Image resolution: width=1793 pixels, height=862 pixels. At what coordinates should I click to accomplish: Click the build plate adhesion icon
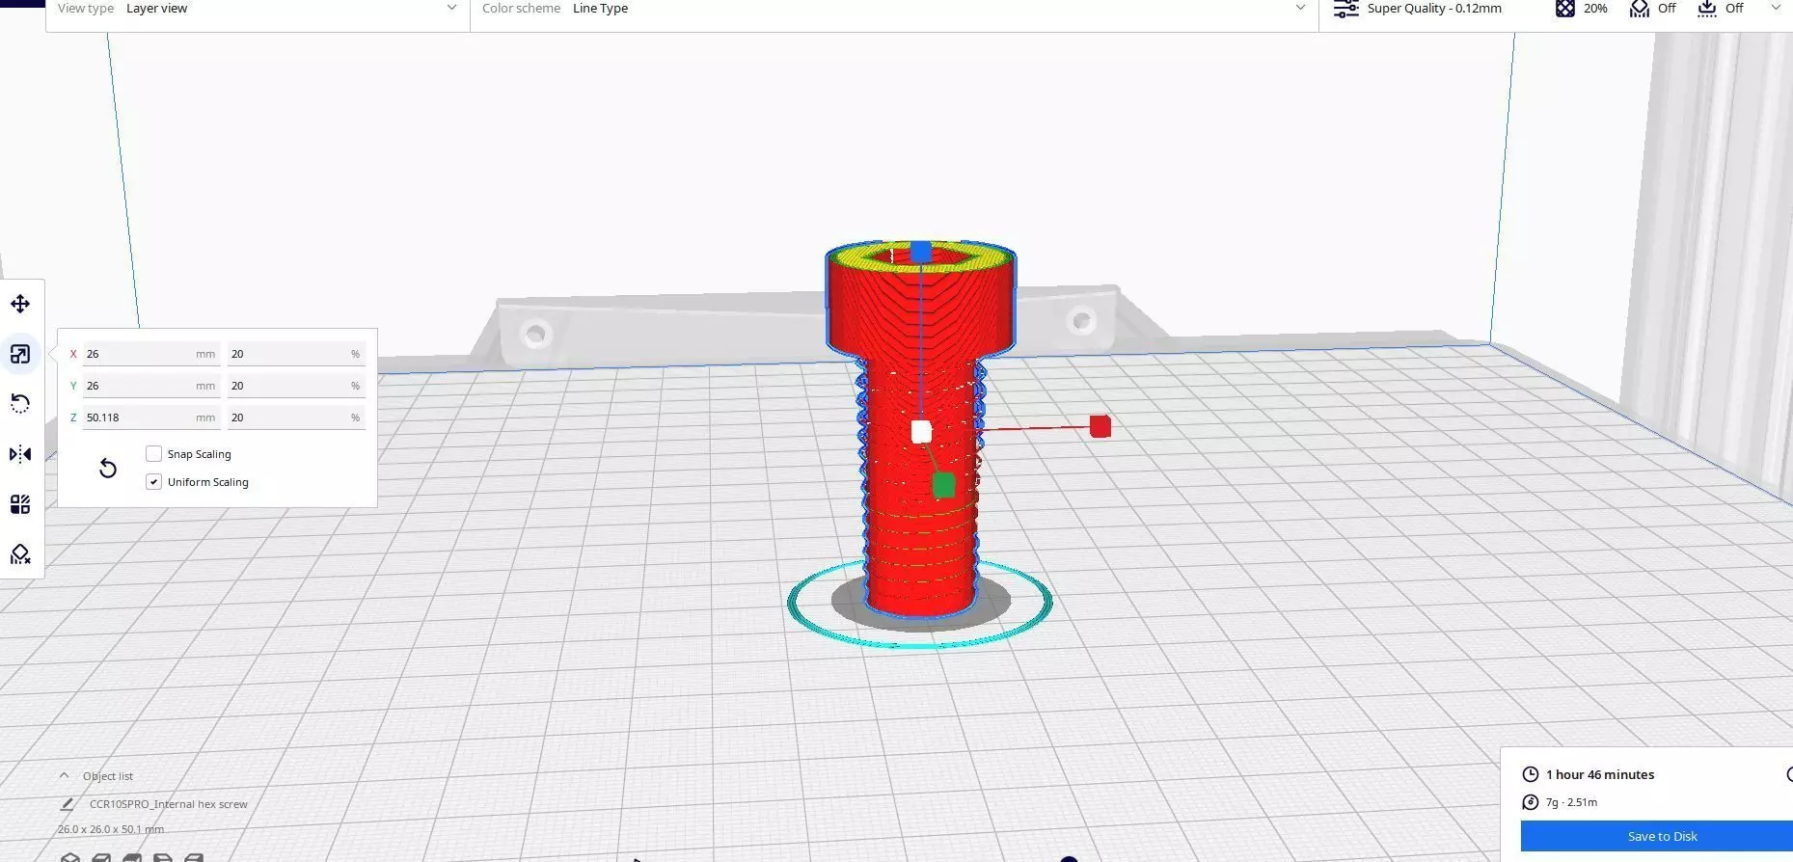[1707, 9]
